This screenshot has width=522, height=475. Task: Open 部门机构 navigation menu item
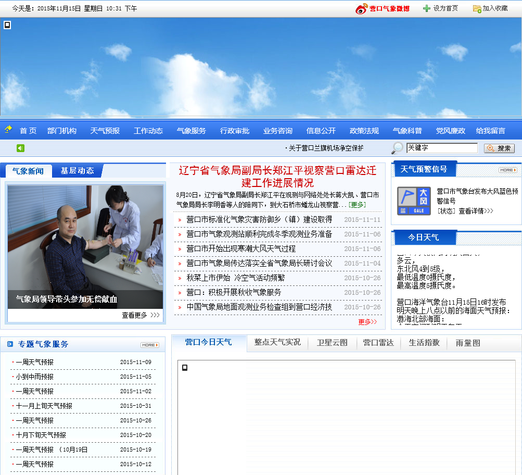pyautogui.click(x=62, y=131)
